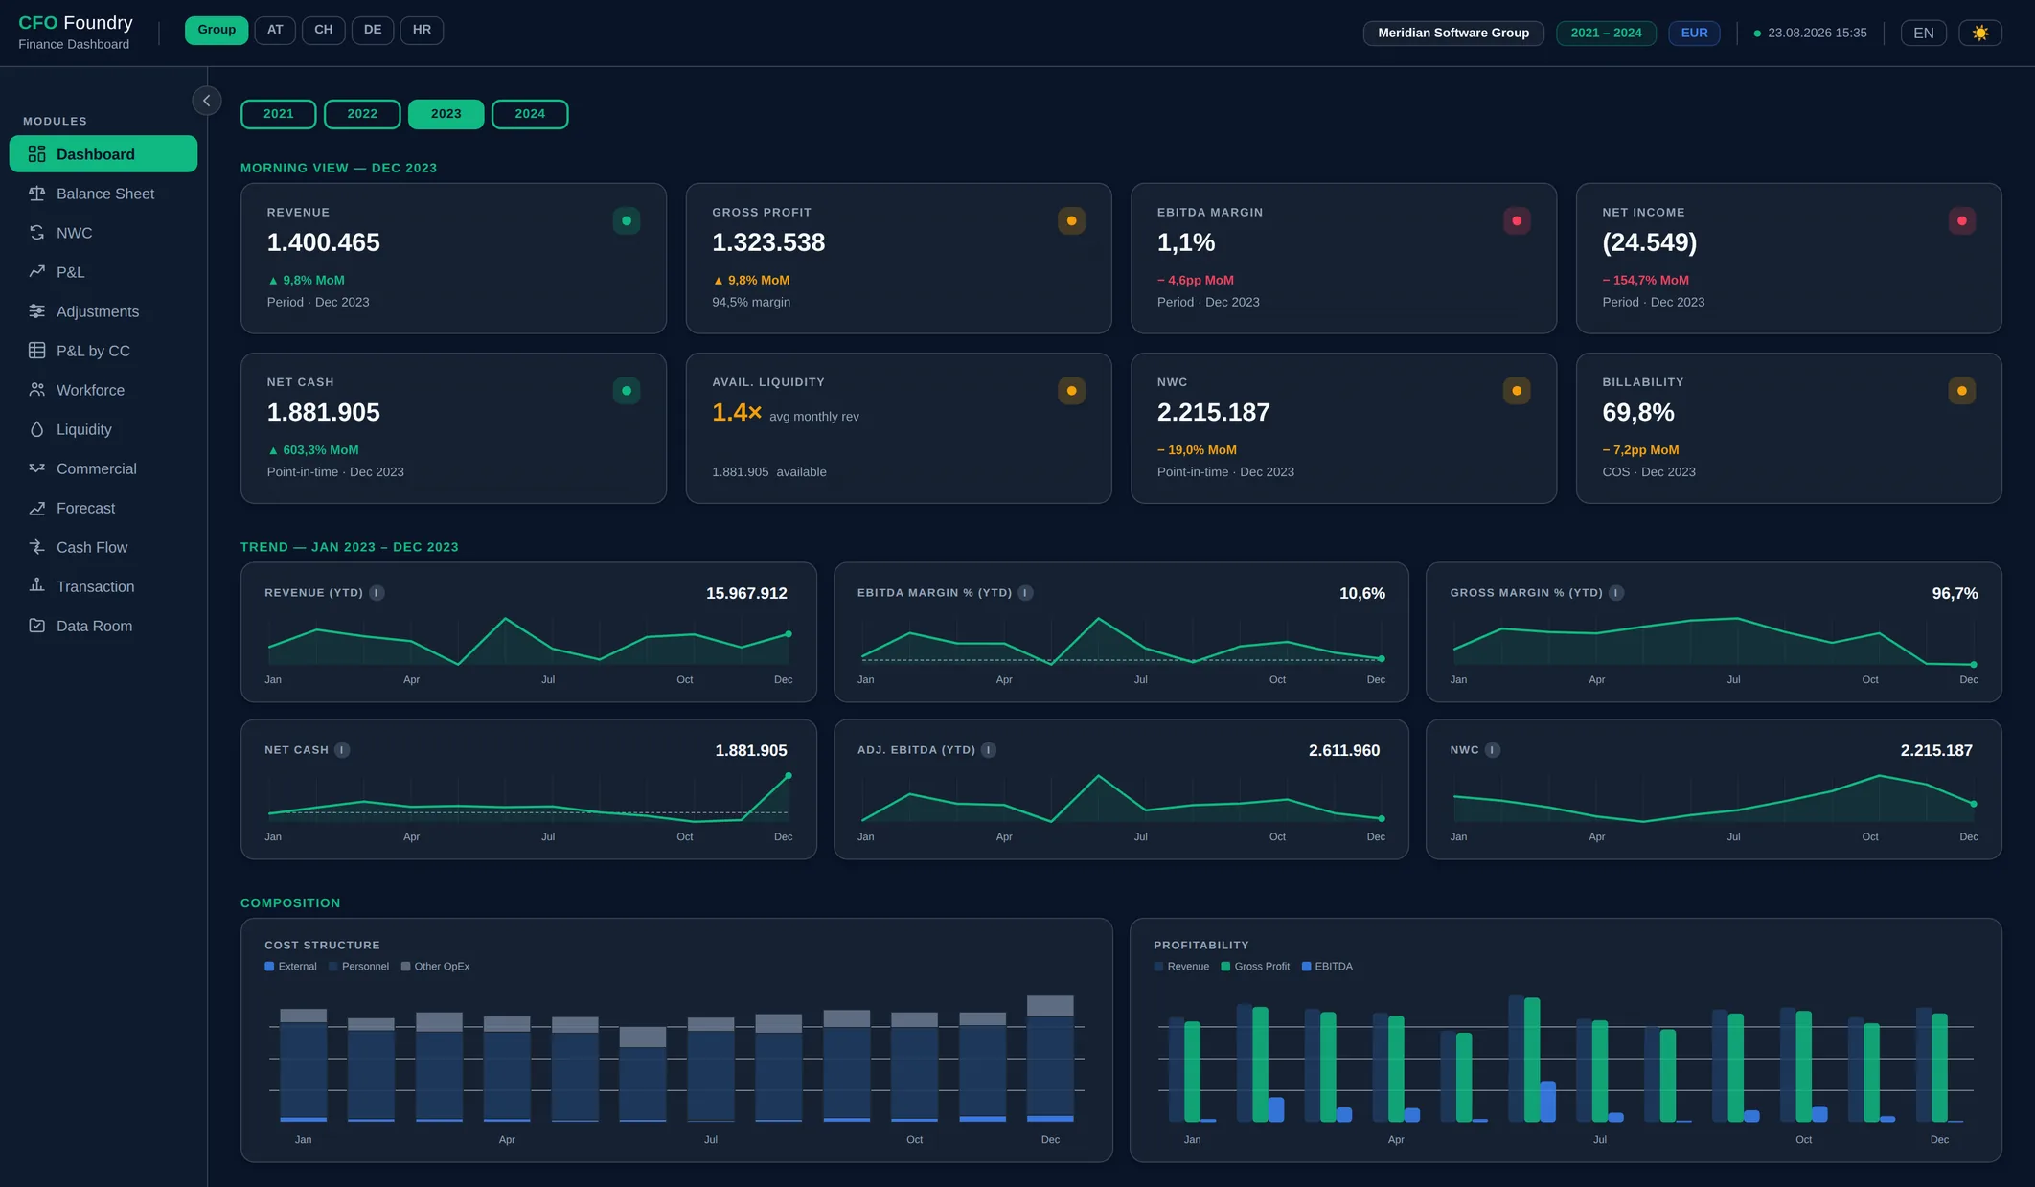The height and width of the screenshot is (1187, 2035).
Task: Click info icon beside Gross Margin % (YTD)
Action: [1616, 593]
